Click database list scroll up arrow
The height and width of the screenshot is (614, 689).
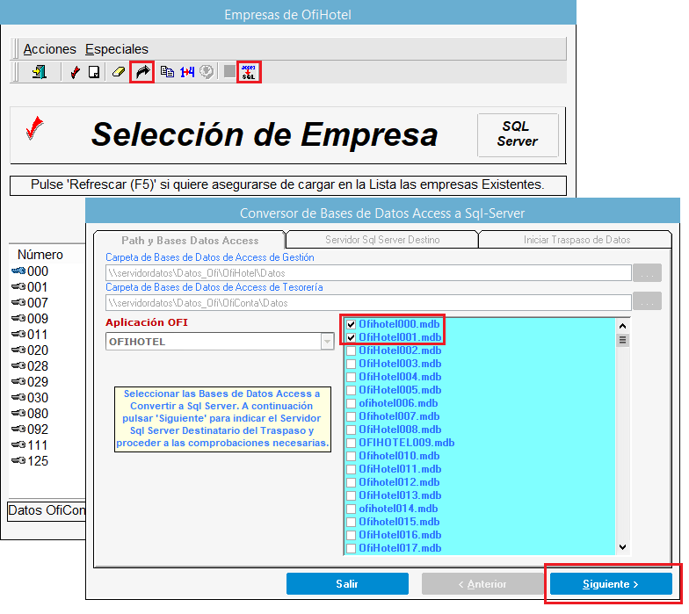point(622,326)
